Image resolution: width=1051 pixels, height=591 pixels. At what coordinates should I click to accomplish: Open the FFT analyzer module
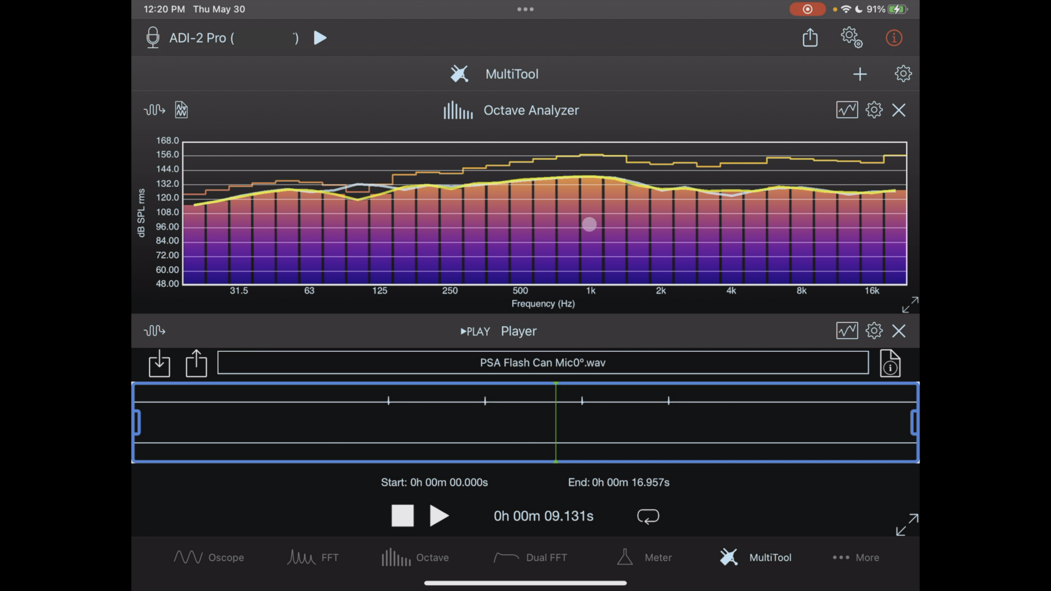pyautogui.click(x=313, y=557)
